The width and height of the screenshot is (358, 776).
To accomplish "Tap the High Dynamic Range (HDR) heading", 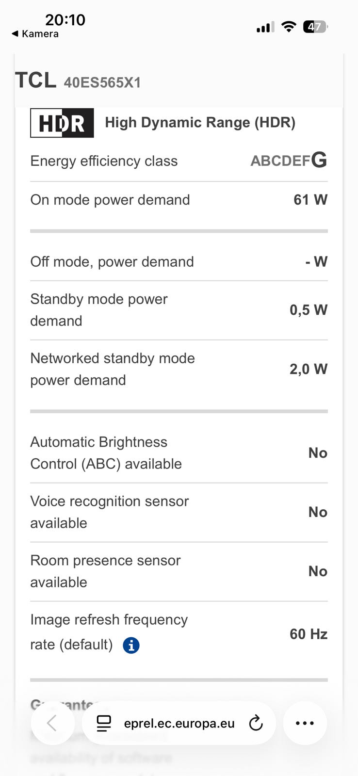I will pos(200,122).
